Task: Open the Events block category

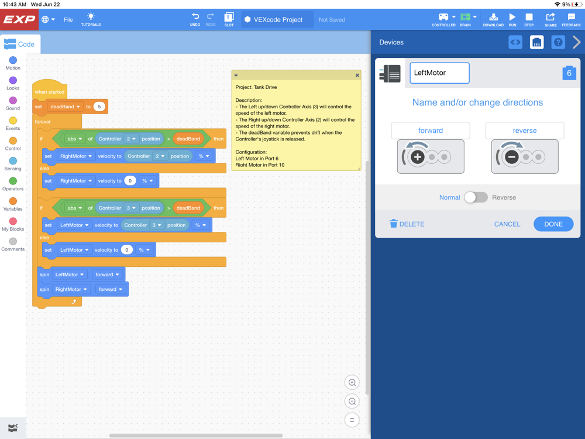Action: tap(13, 124)
